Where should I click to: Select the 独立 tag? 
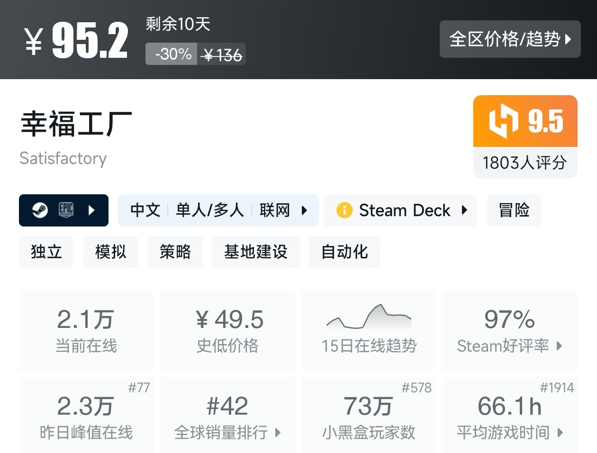46,252
